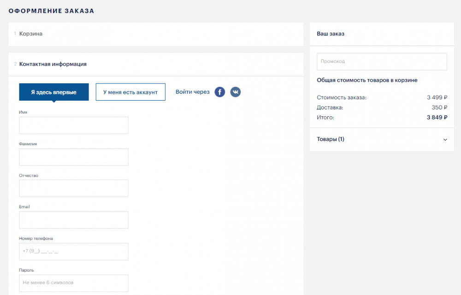Switch to У меня есть аккаунт tab

(x=130, y=92)
